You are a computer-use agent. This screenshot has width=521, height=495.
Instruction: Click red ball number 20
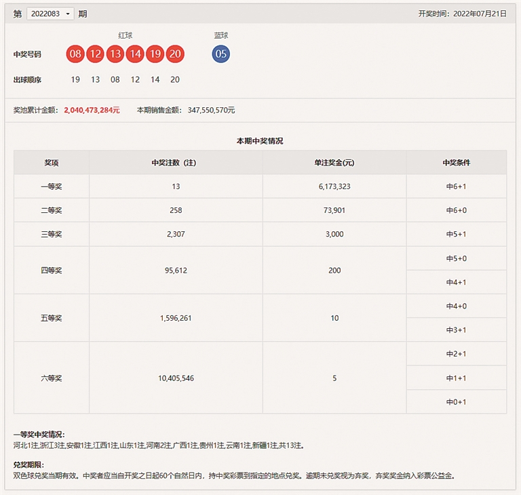point(175,54)
